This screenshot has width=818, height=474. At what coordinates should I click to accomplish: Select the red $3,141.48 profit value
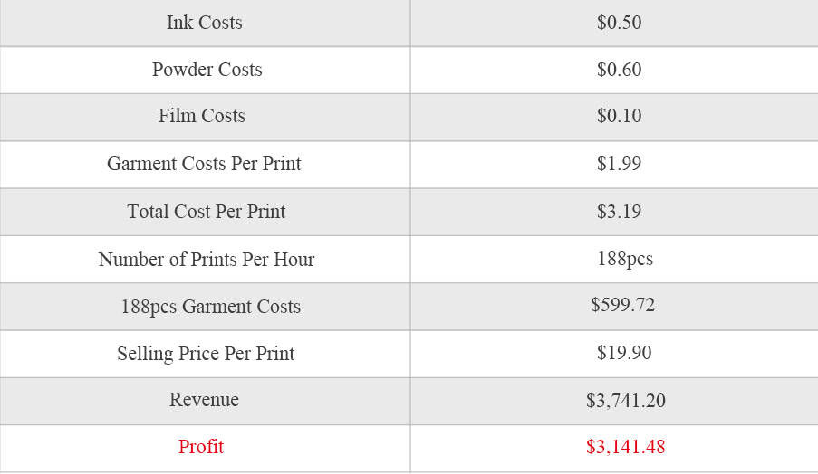pyautogui.click(x=625, y=447)
